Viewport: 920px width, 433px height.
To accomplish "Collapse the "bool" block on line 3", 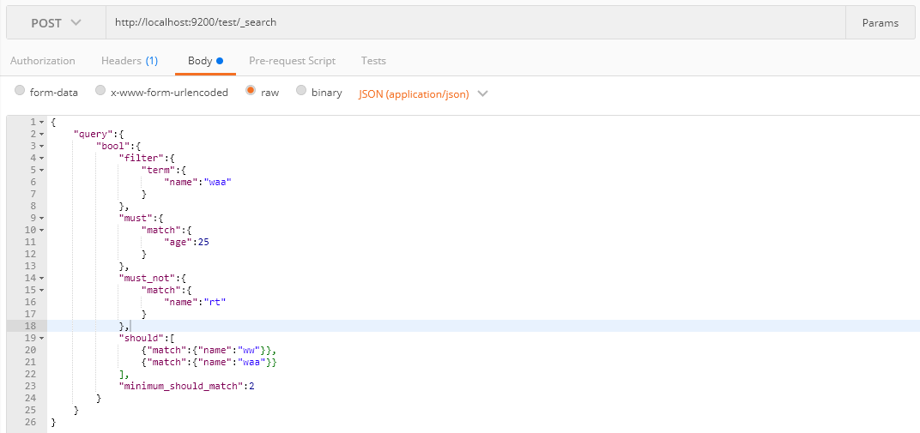I will tap(42, 146).
